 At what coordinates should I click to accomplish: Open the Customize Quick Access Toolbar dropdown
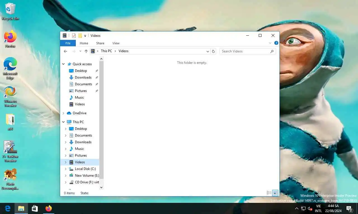click(x=85, y=36)
